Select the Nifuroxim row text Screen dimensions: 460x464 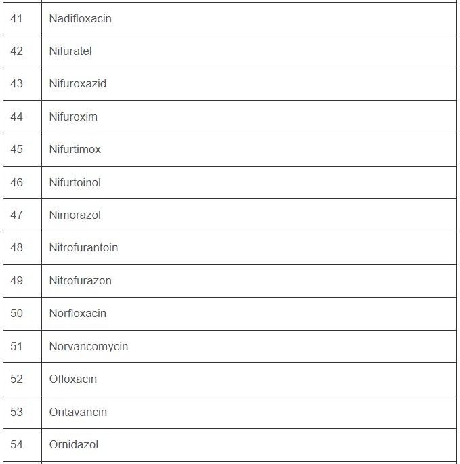[73, 117]
